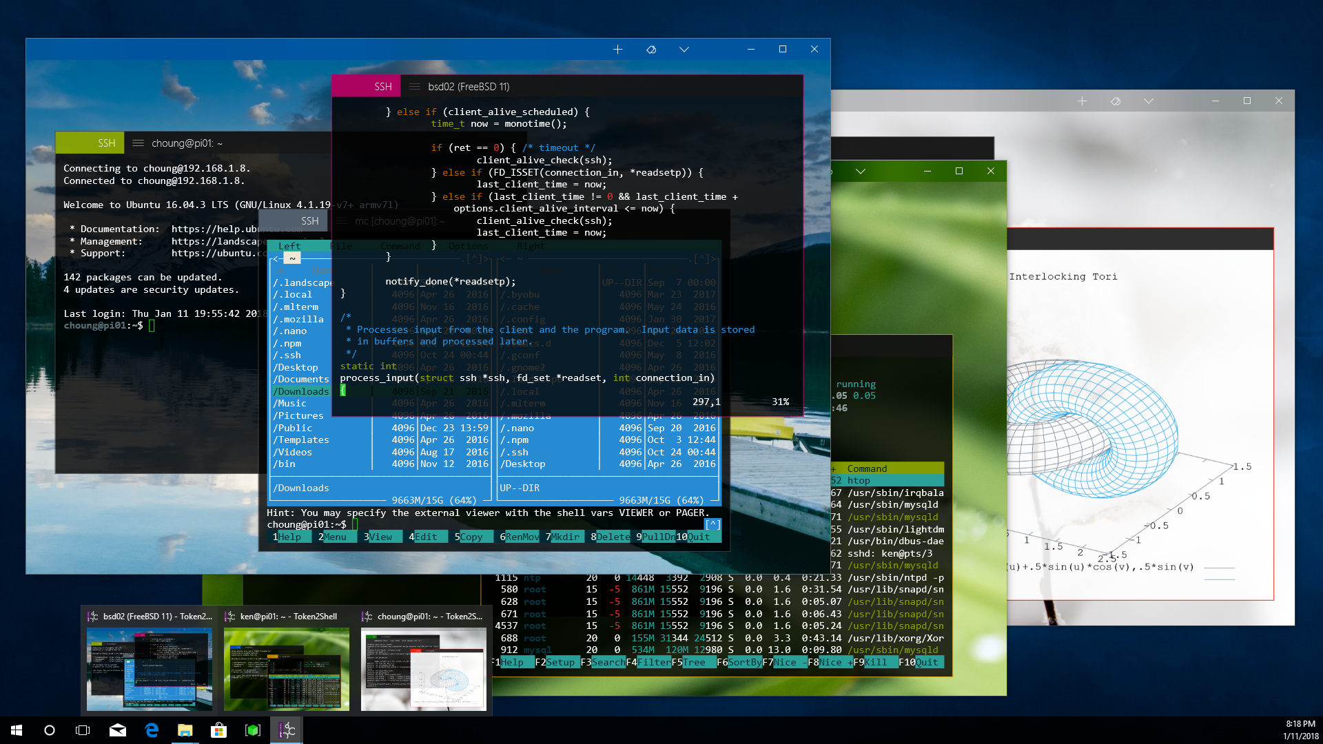Click the tag icon in the white background window

(1115, 101)
